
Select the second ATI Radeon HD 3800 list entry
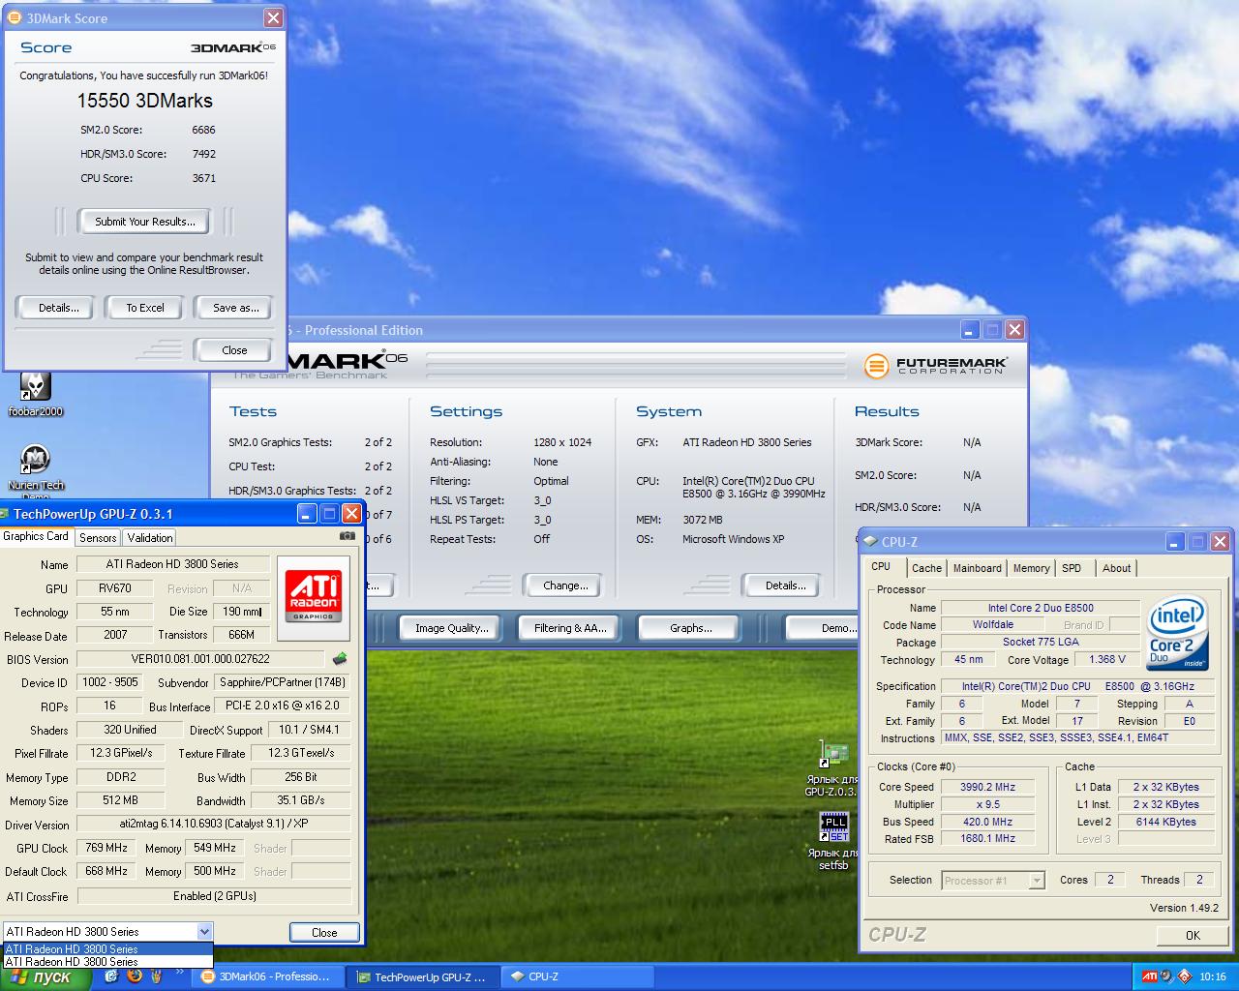[x=108, y=962]
